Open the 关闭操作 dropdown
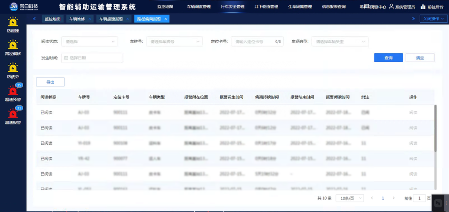Screen dimensions: 449x212 click(434, 19)
